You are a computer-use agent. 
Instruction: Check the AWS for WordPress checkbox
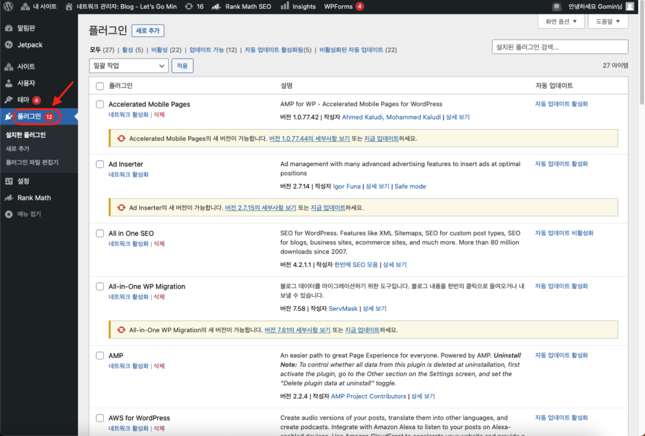100,418
